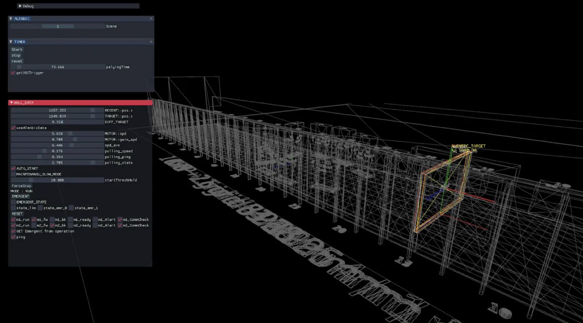This screenshot has width=583, height=323.
Task: Hit the timer reset button
Action: point(17,61)
